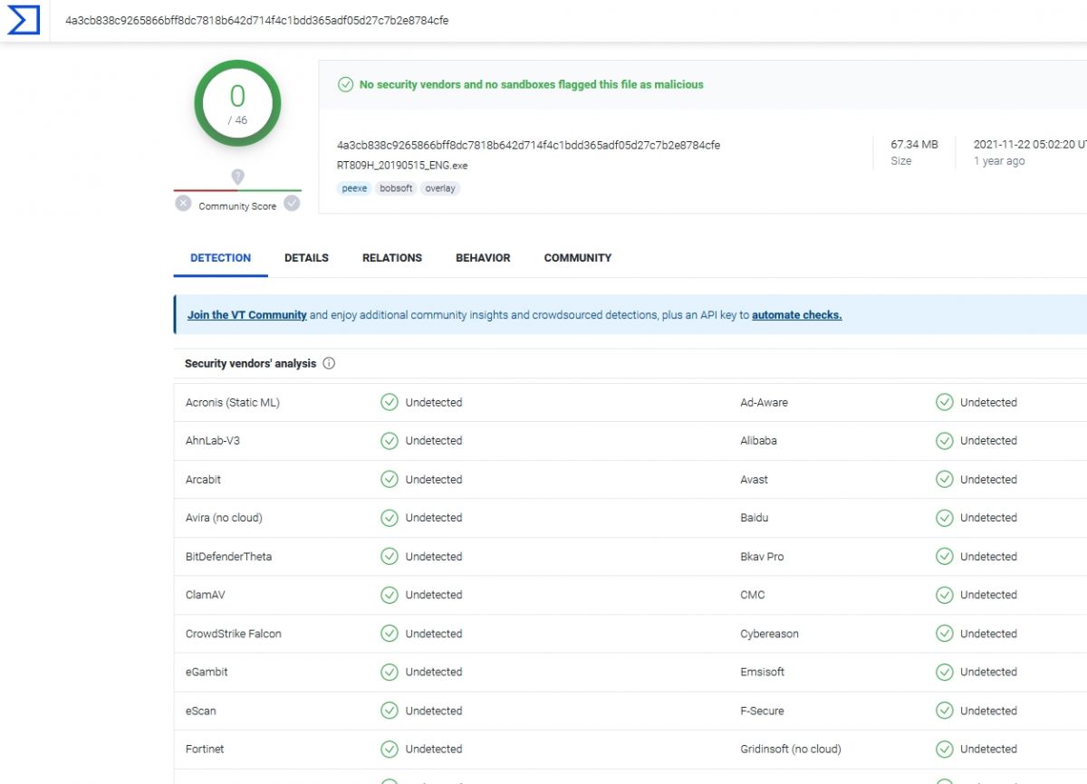
Task: Click the Undetected check icon for Baidu
Action: [945, 518]
